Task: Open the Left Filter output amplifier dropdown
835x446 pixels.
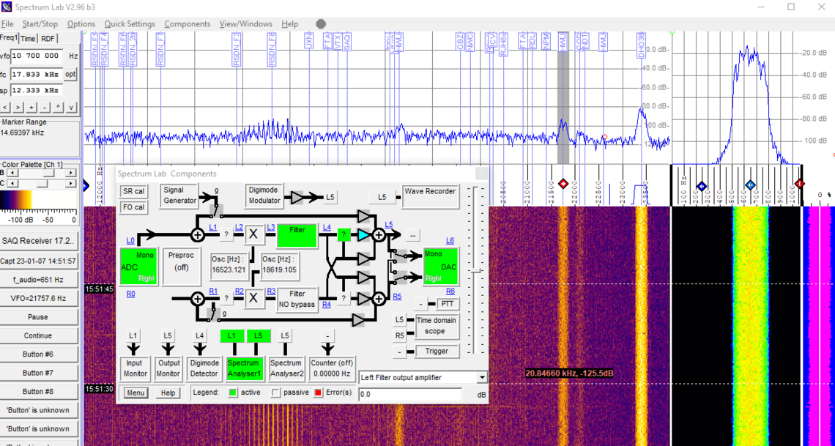Action: [x=482, y=377]
